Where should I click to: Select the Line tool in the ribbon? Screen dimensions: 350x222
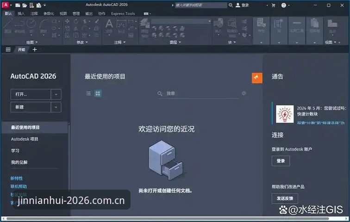click(8, 25)
